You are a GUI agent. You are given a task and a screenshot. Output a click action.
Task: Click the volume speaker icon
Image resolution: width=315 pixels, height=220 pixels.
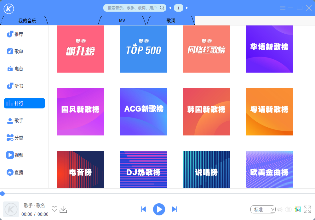click(x=279, y=210)
